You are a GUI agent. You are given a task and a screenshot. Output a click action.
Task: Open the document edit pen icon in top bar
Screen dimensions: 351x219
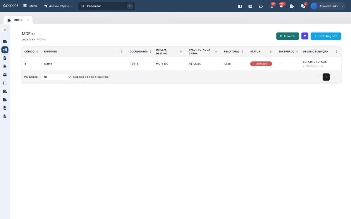click(x=292, y=6)
